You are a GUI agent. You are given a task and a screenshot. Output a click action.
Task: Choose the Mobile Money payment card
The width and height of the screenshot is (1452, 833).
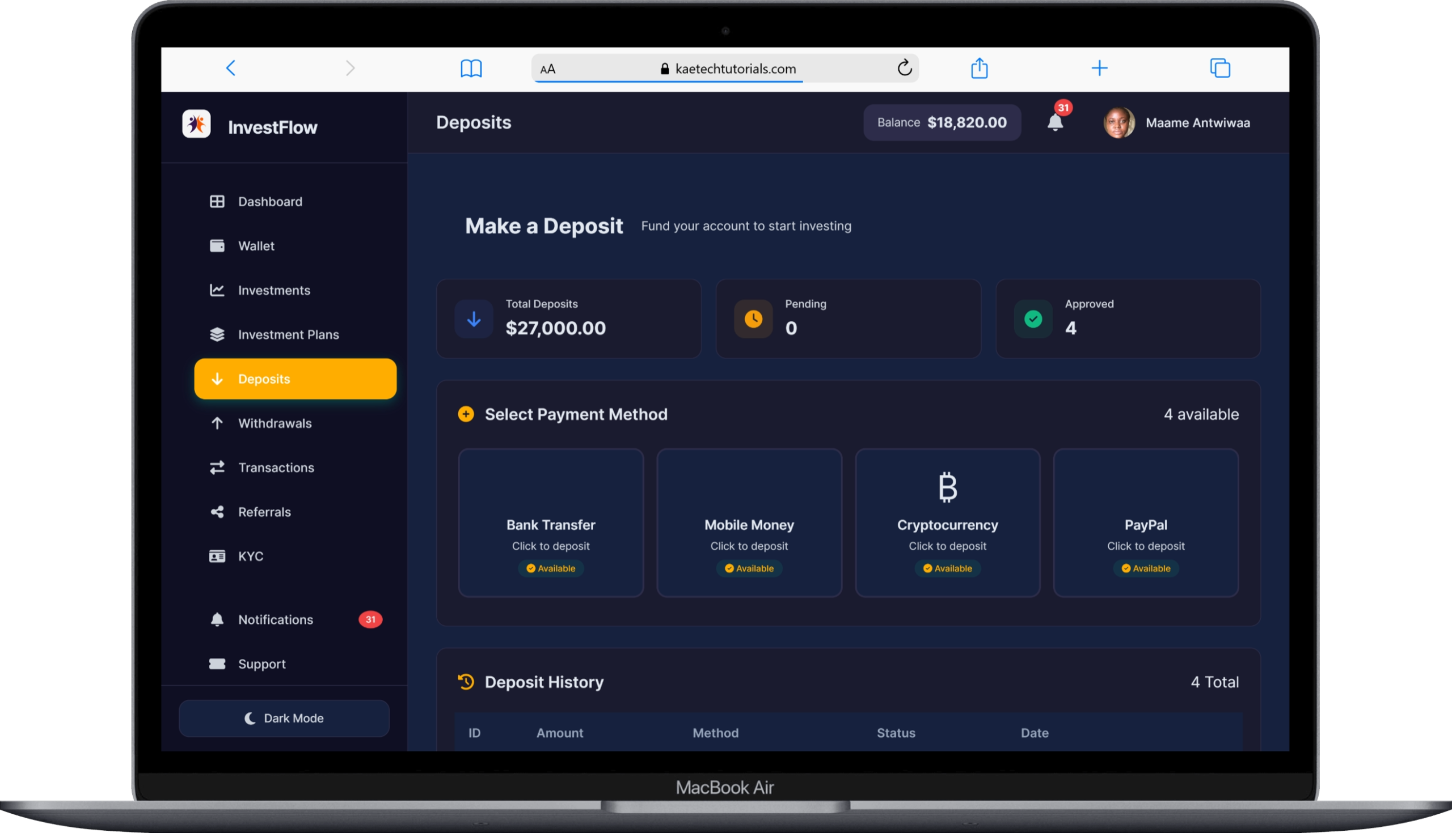749,523
